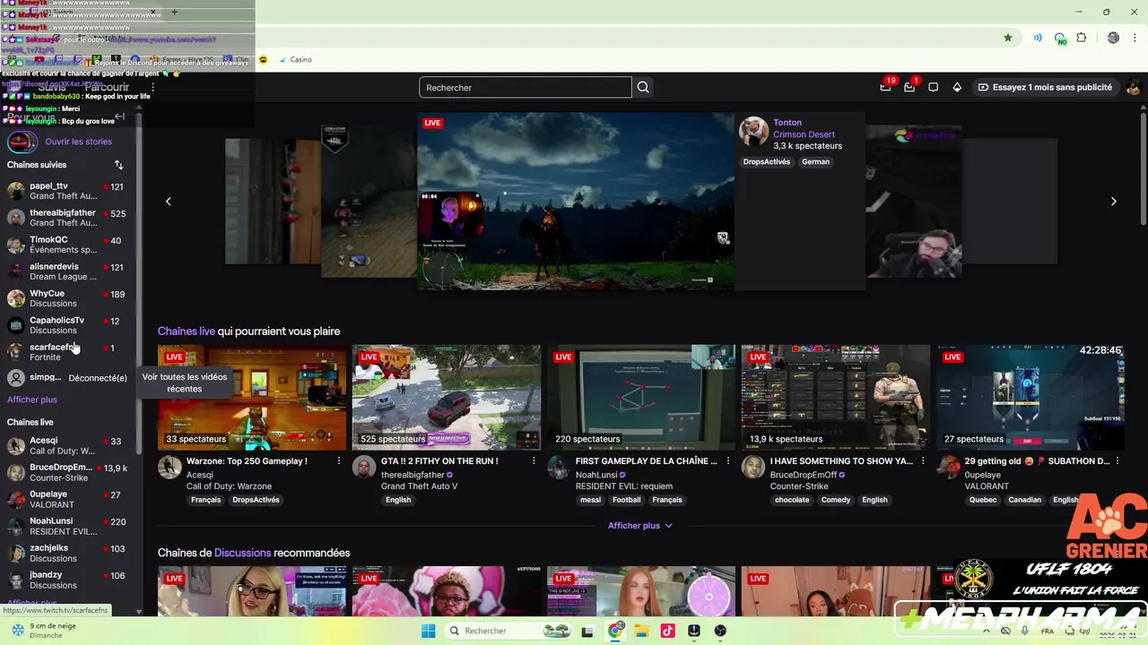Click the Twitch user avatar in the top bar
Viewport: 1148px width, 645px height.
tap(1134, 87)
